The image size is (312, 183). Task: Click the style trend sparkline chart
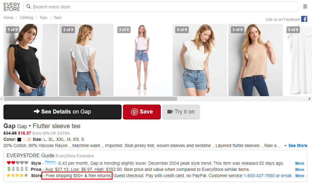50,163
